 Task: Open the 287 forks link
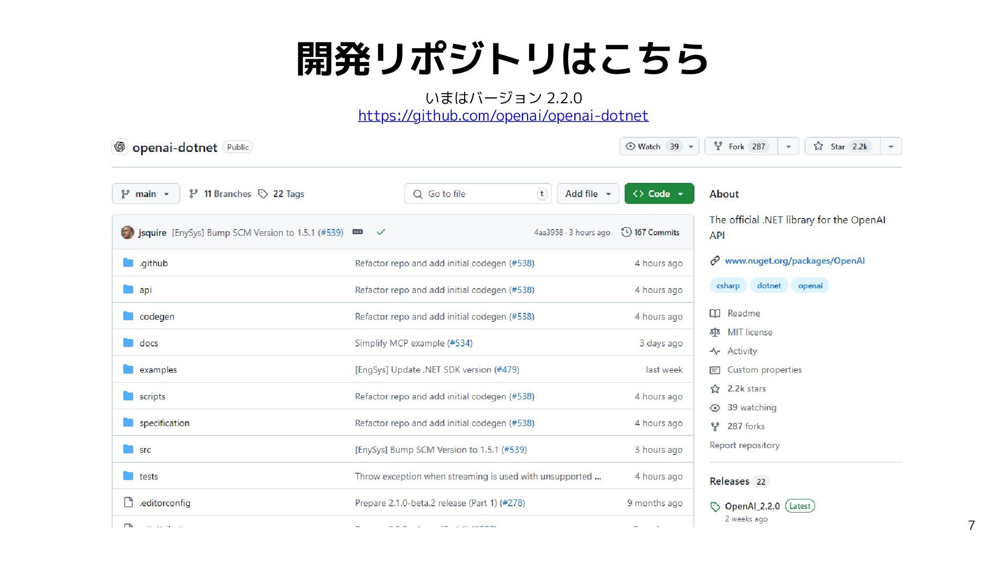[x=746, y=427]
